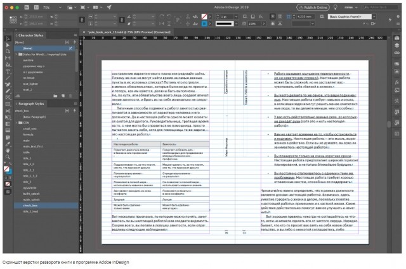Open the Effects fx panel in right dock
Screen dimensions: 406x269
[396, 82]
